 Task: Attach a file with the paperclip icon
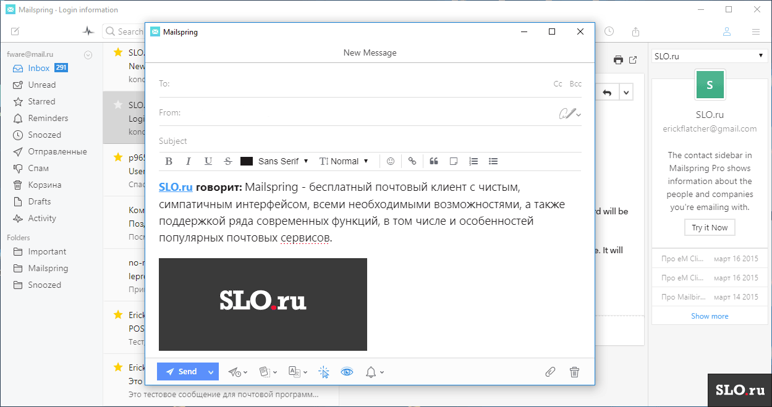pos(550,372)
